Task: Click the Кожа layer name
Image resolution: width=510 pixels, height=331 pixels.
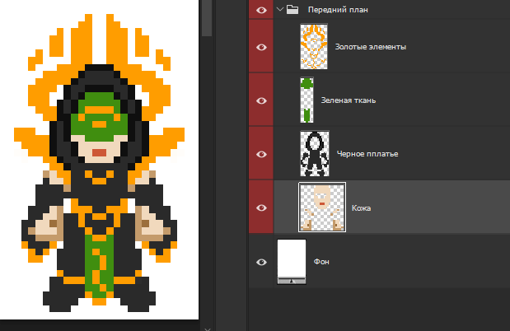Action: pos(361,207)
